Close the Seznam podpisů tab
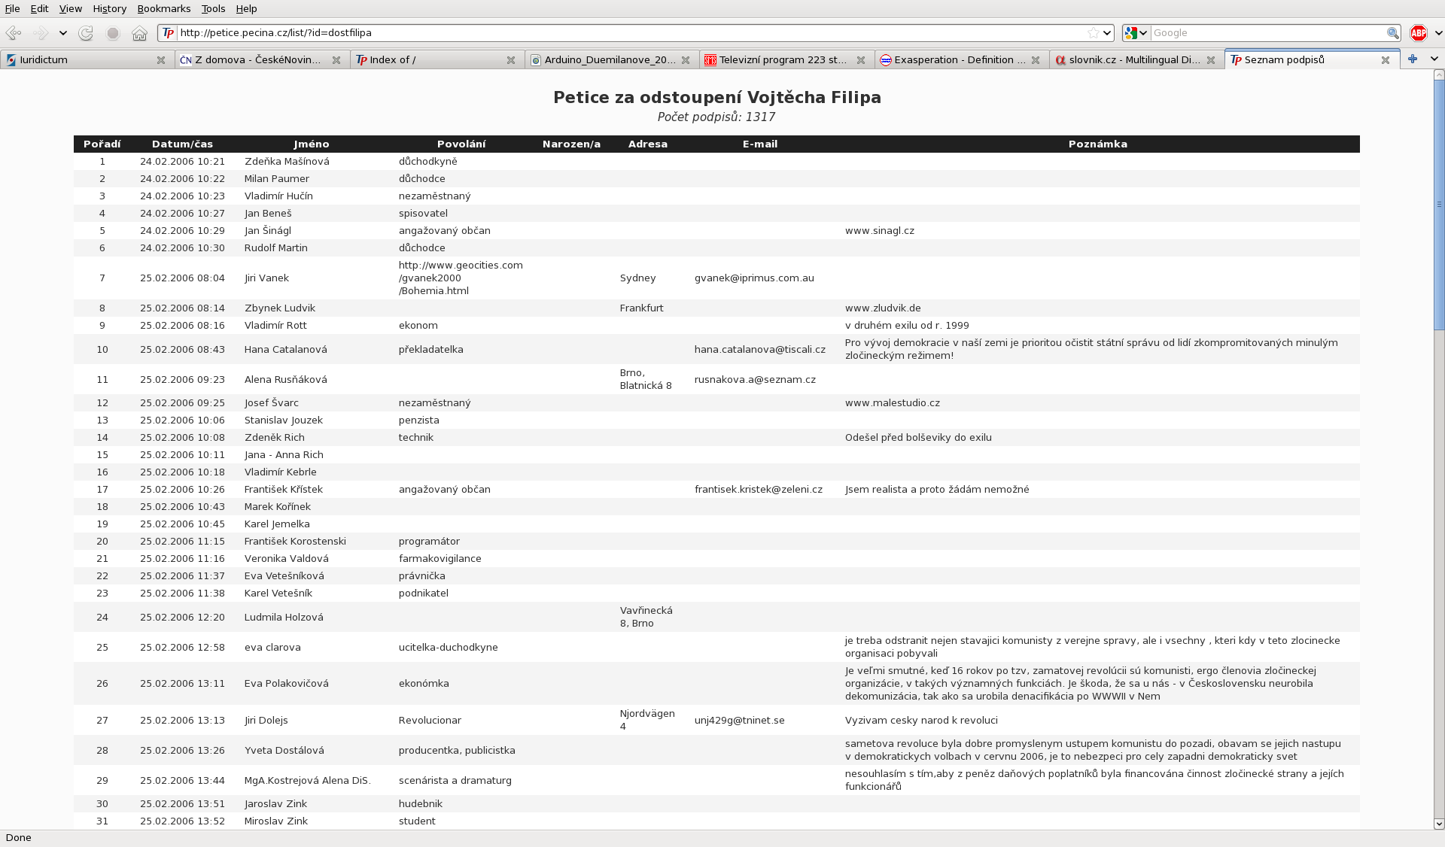The image size is (1445, 847). tap(1386, 60)
